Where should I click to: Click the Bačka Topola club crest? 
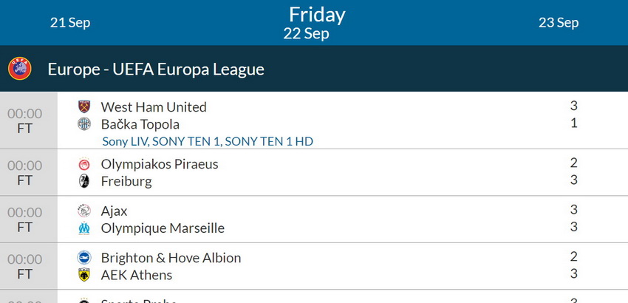[x=84, y=124]
